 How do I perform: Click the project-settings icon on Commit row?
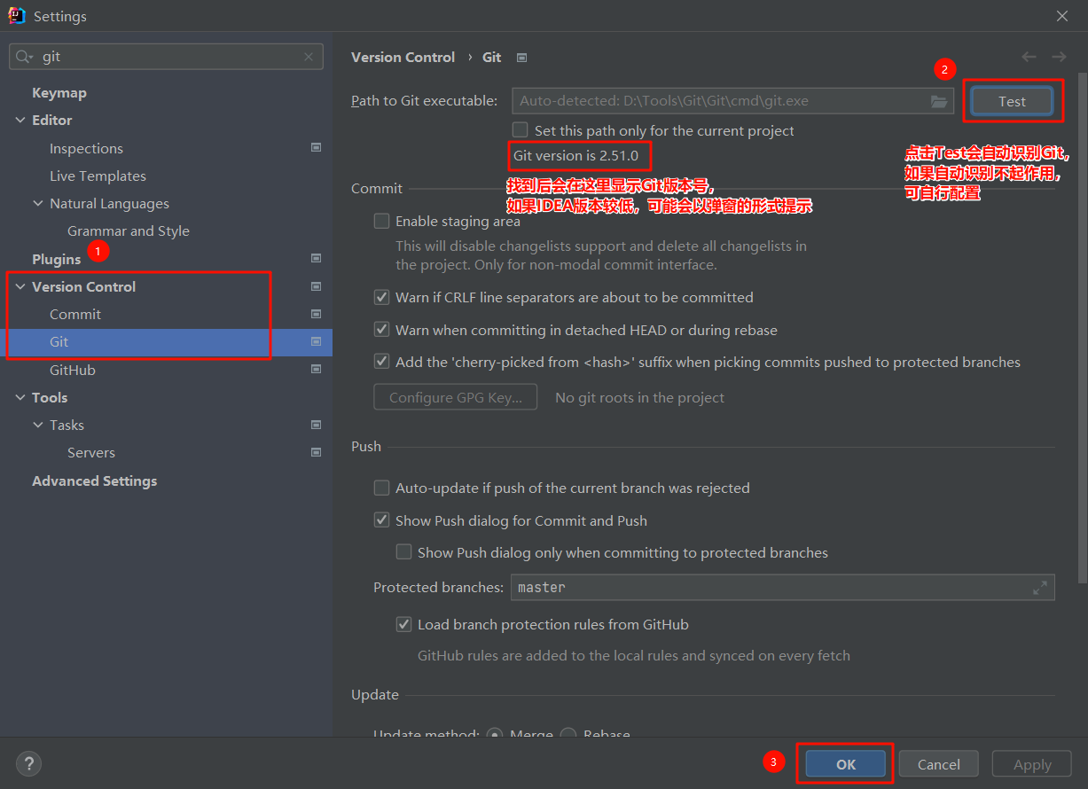(316, 314)
